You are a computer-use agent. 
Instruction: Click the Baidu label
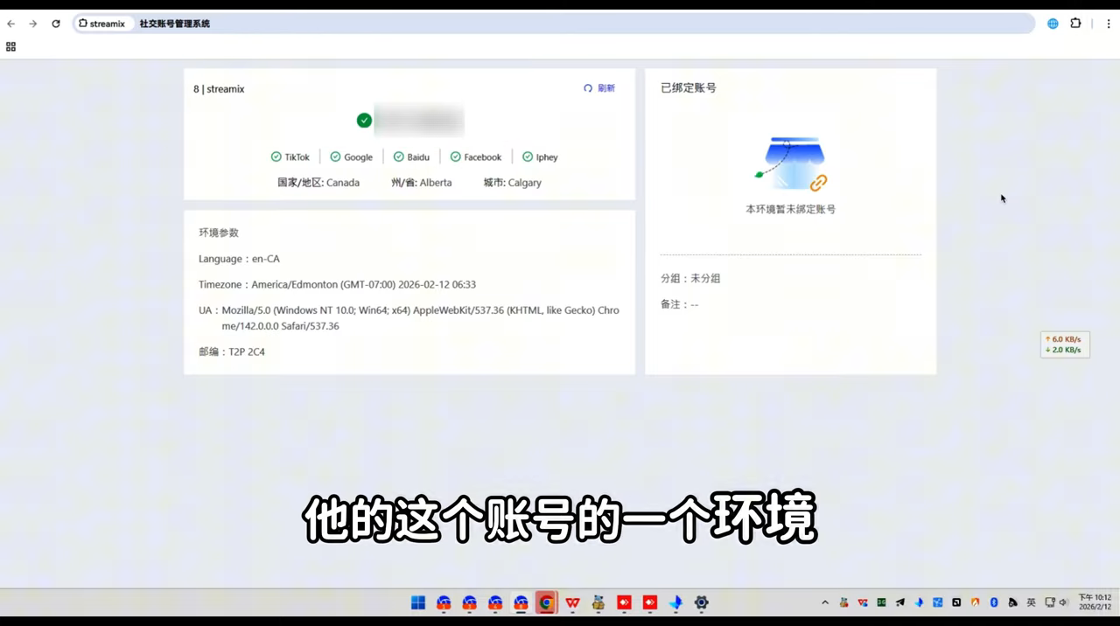point(418,157)
